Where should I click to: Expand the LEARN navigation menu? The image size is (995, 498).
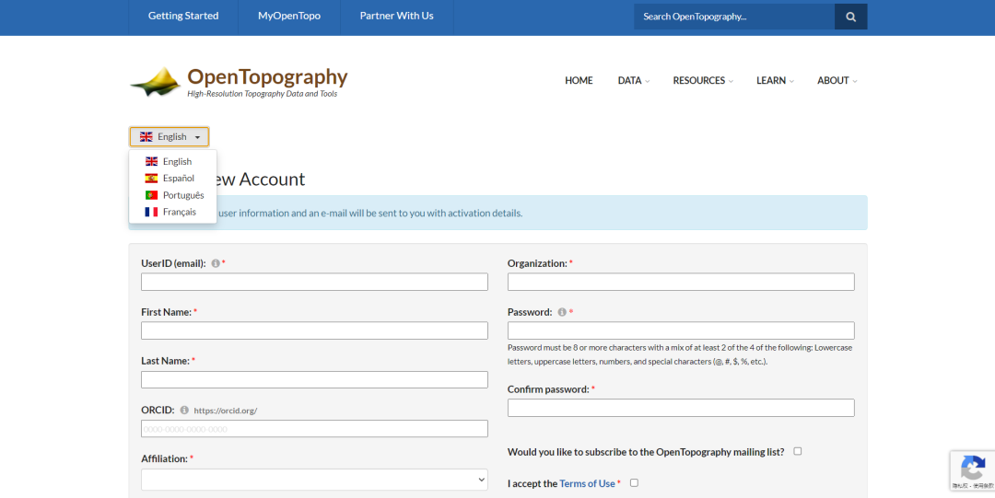pos(775,81)
